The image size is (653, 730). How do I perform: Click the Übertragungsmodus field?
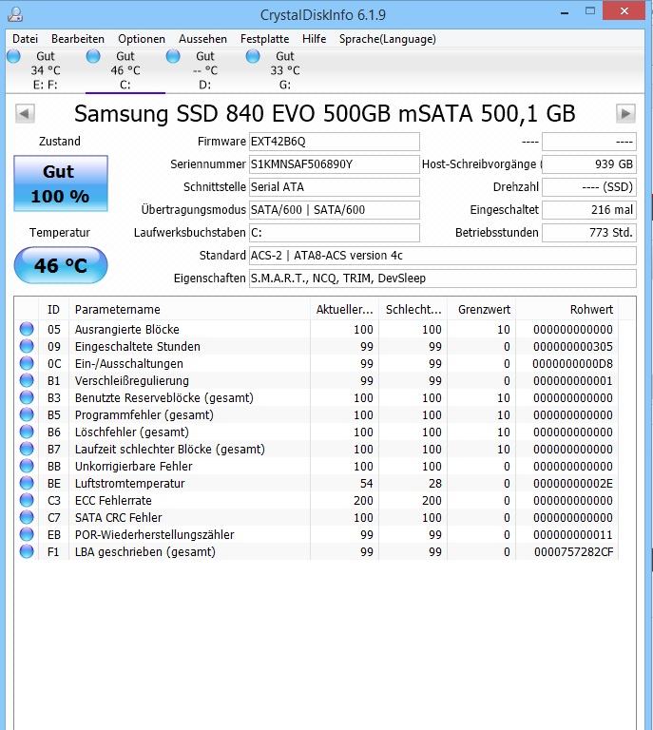click(x=335, y=210)
